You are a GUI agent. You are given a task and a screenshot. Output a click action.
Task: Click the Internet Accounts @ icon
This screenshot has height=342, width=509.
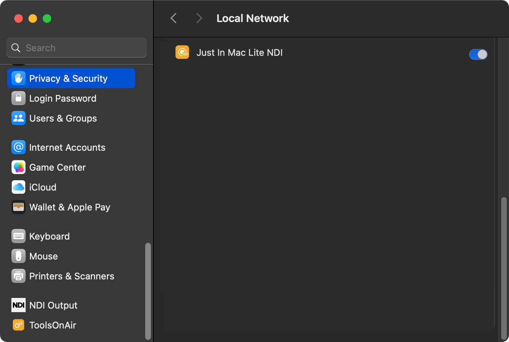(x=19, y=147)
